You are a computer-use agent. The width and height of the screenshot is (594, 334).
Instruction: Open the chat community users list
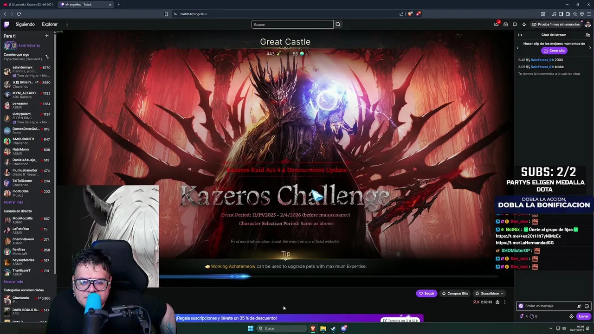[588, 35]
